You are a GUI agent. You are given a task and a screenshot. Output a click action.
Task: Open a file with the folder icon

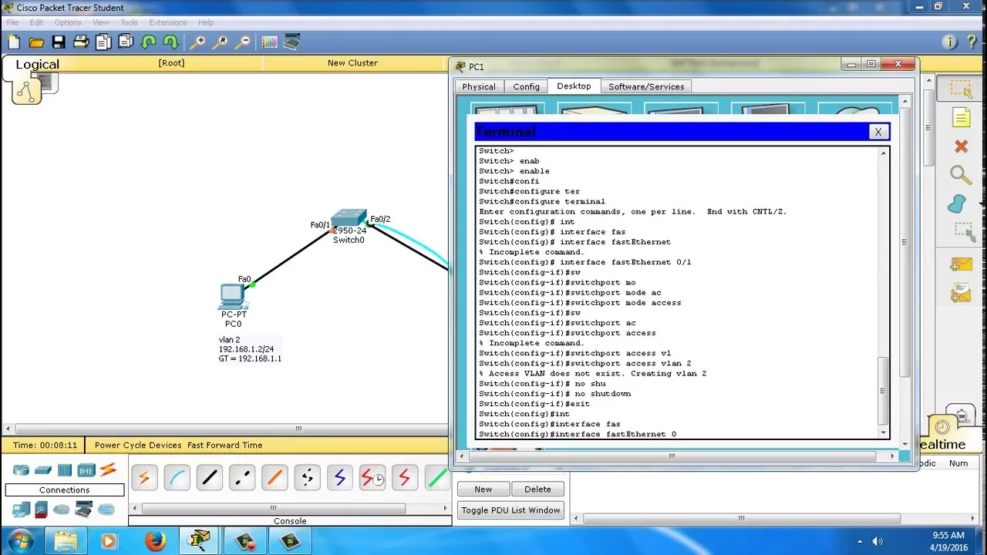(36, 42)
